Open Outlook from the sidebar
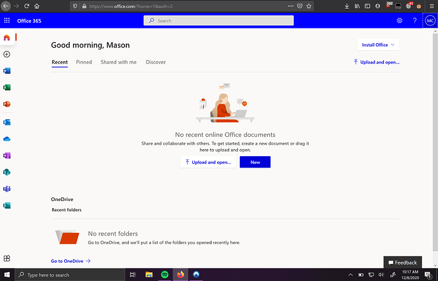This screenshot has width=438, height=281. click(7, 122)
